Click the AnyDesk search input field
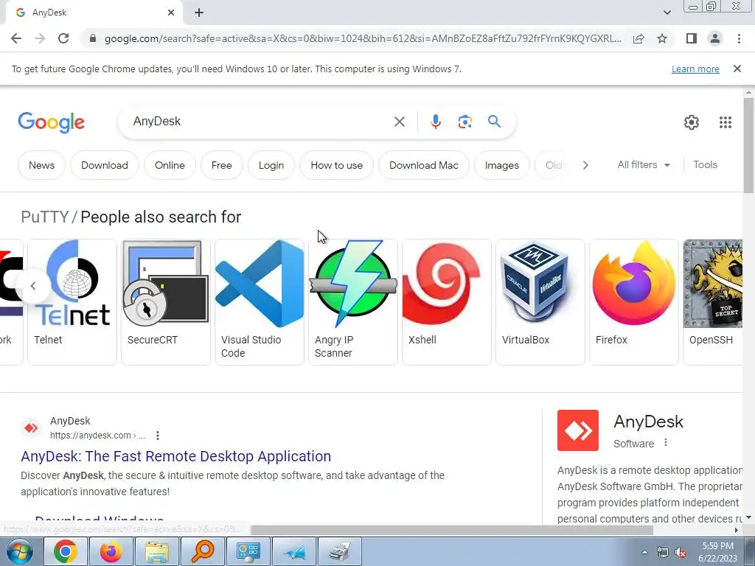This screenshot has width=755, height=566. click(x=260, y=122)
